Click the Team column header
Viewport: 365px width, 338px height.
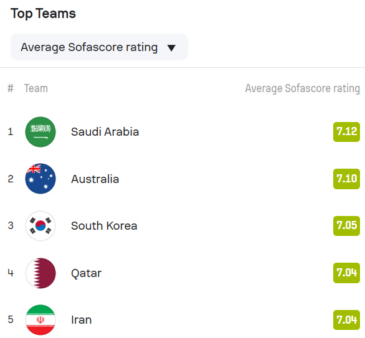(x=36, y=88)
